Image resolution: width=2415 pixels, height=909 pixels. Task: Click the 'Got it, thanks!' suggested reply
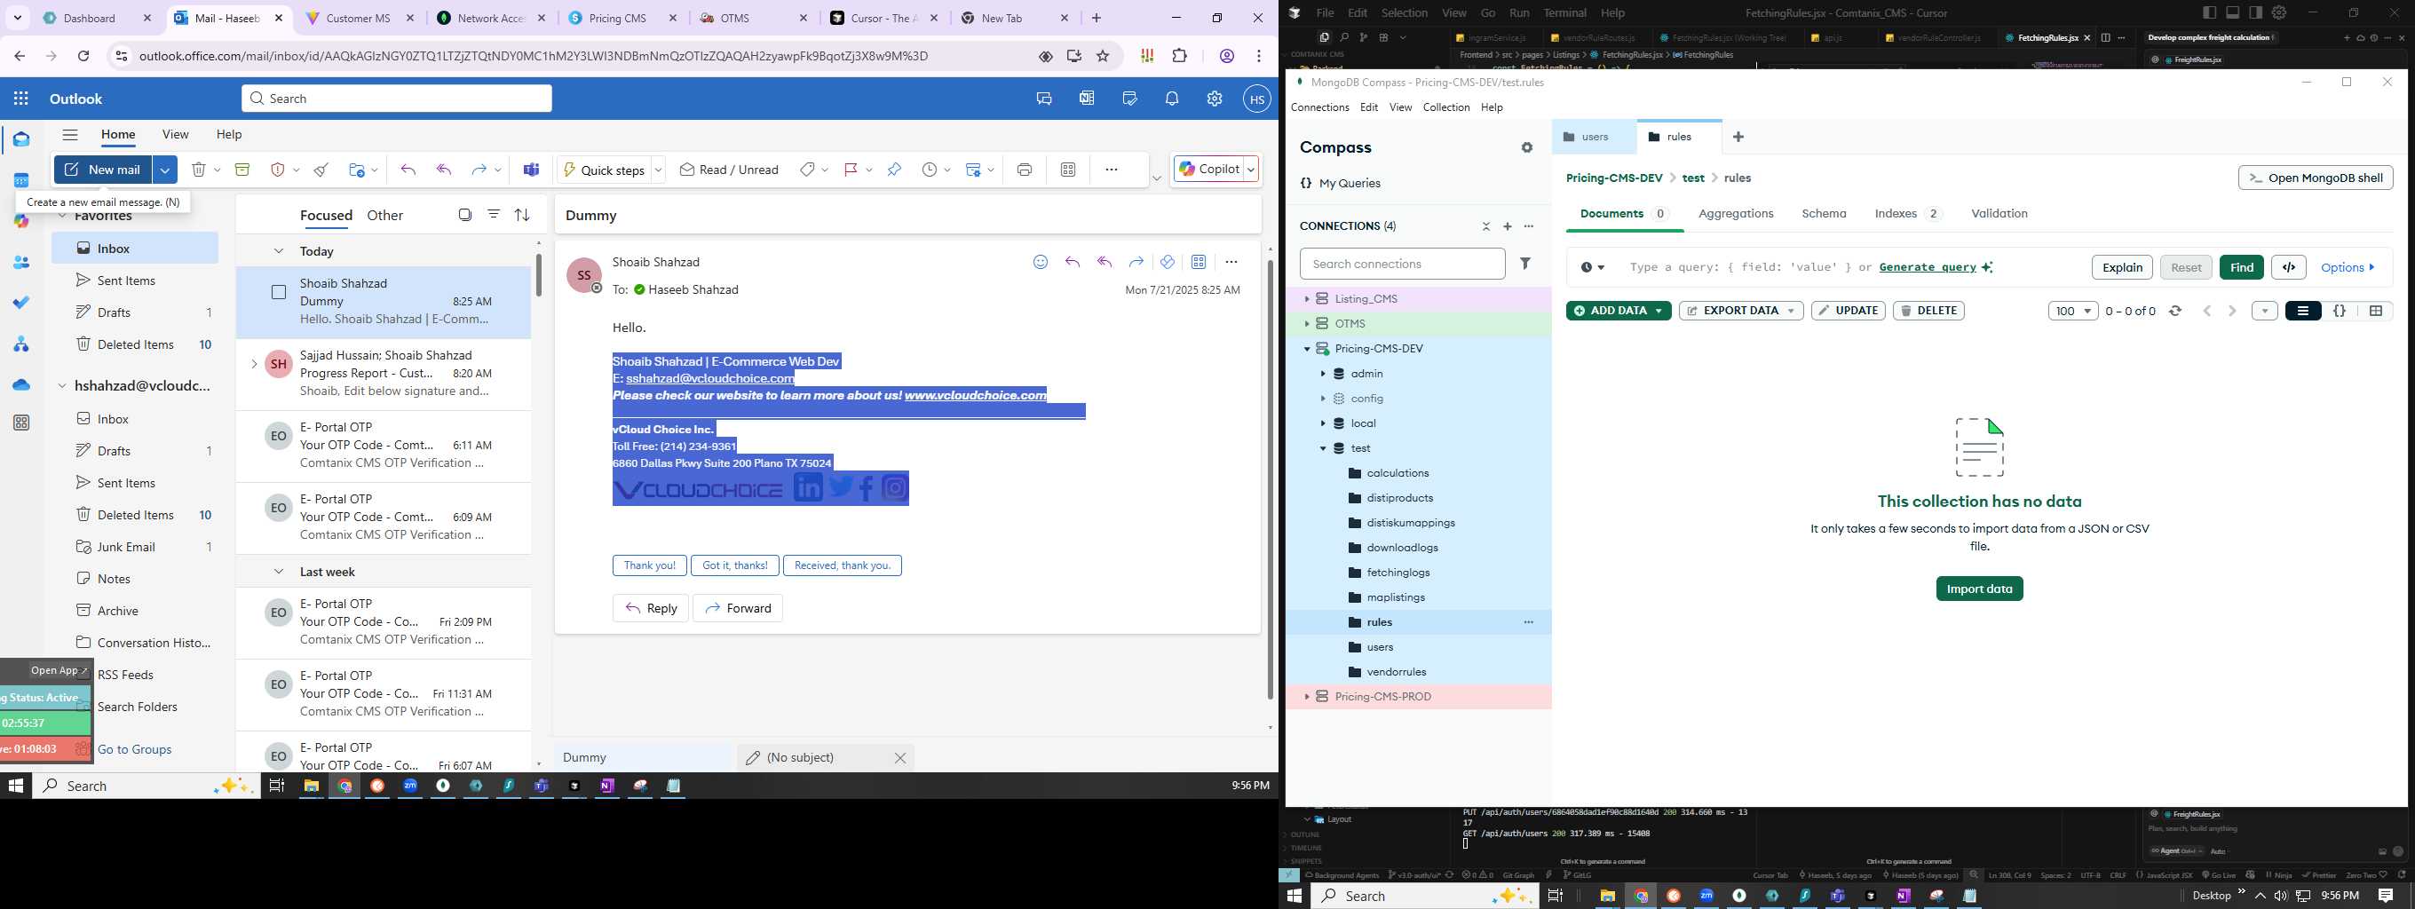735,566
